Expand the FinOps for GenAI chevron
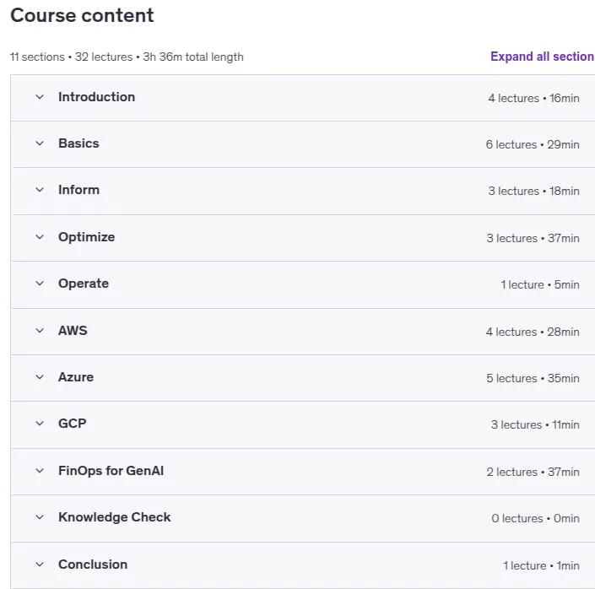 [40, 471]
